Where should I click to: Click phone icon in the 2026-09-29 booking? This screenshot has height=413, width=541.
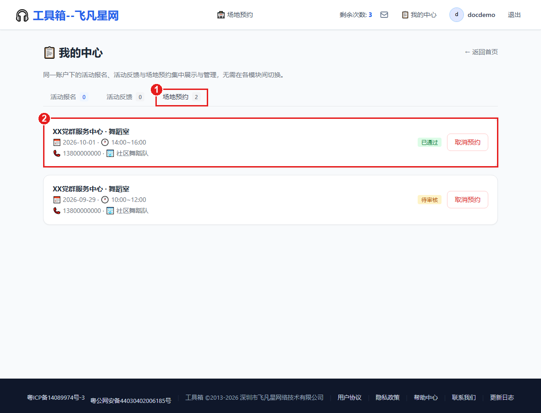click(x=57, y=211)
